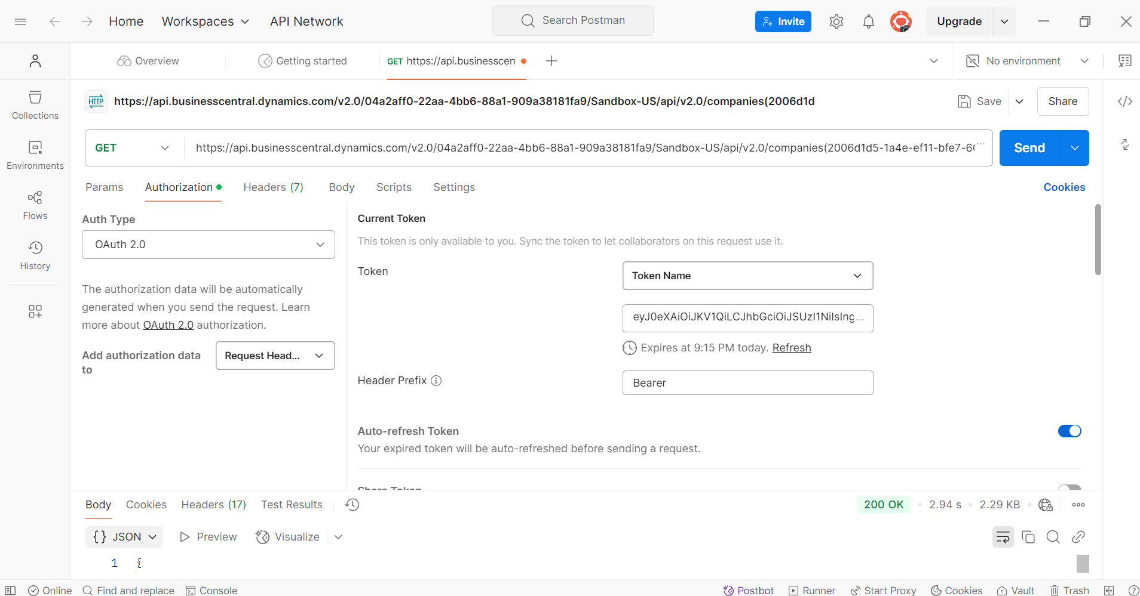Expand the Workspaces dropdown
The image size is (1140, 596).
[206, 21]
